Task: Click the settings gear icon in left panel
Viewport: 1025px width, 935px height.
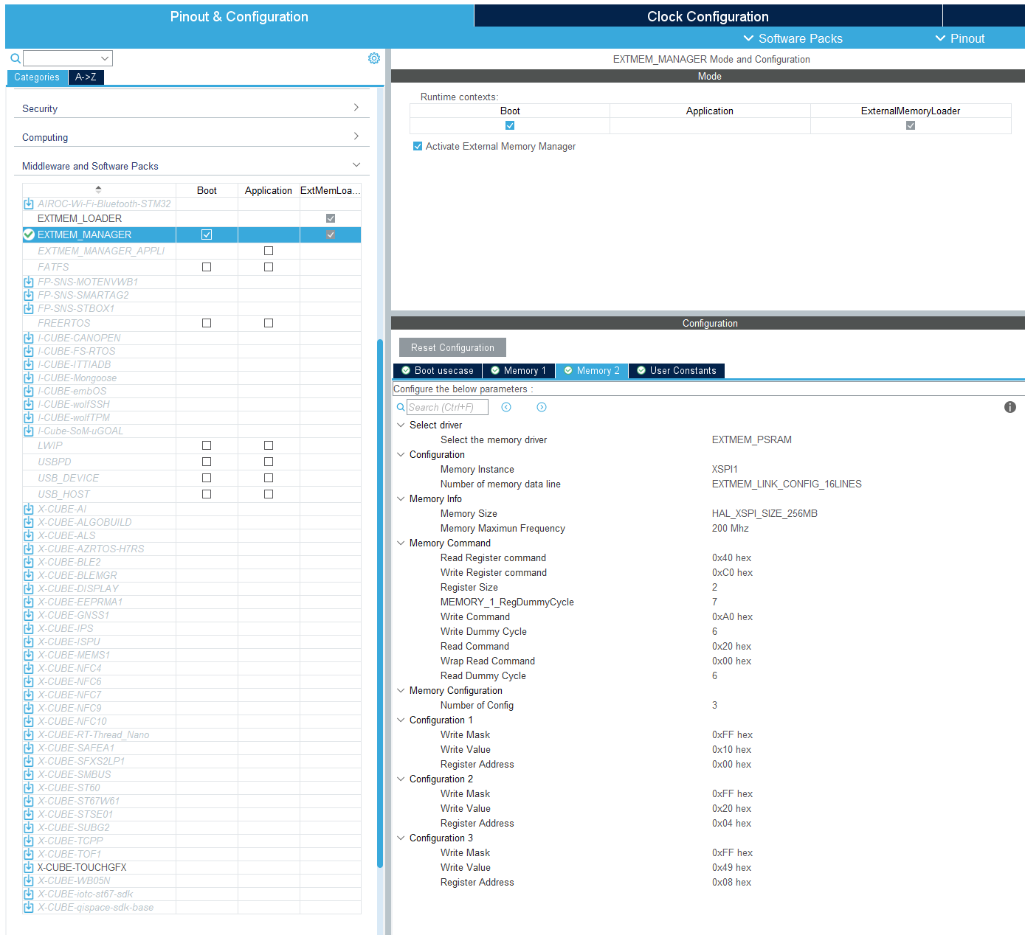Action: pyautogui.click(x=374, y=58)
